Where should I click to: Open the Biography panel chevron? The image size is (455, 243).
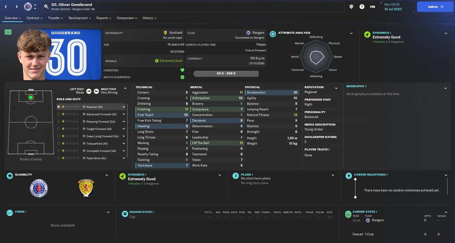(445, 88)
